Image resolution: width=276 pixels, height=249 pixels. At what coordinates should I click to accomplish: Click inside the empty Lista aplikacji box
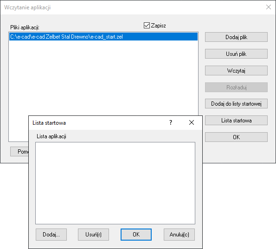(x=116, y=183)
